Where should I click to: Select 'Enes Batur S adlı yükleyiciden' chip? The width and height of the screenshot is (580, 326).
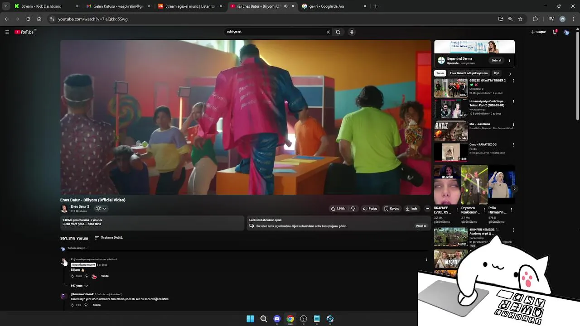(x=469, y=73)
